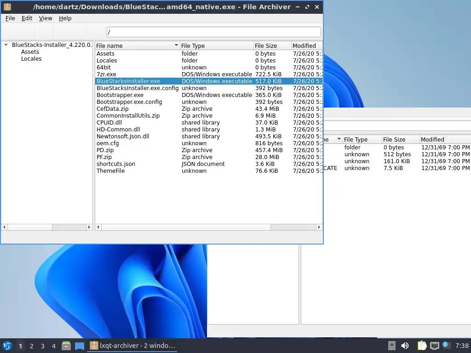Click right arrow of tree pane scrollbar
The image size is (471, 353).
coord(89,227)
